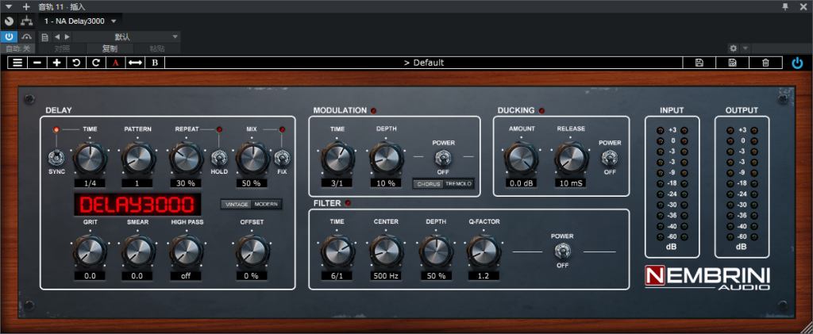Click the delete preset trash icon
The height and width of the screenshot is (334, 813).
(766, 63)
